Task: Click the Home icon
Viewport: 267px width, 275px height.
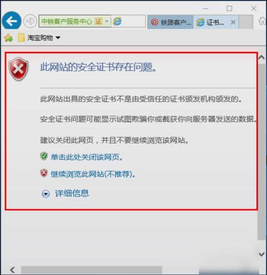Action: [263, 21]
